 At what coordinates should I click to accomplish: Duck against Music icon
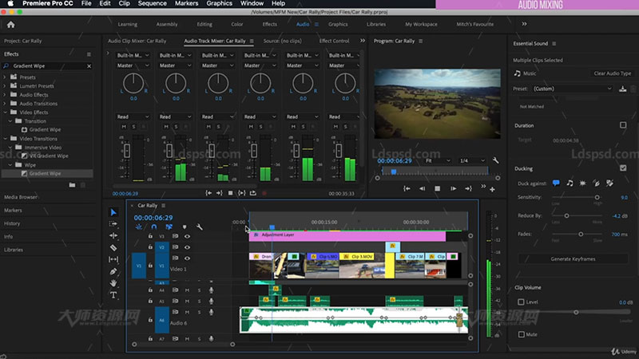570,183
